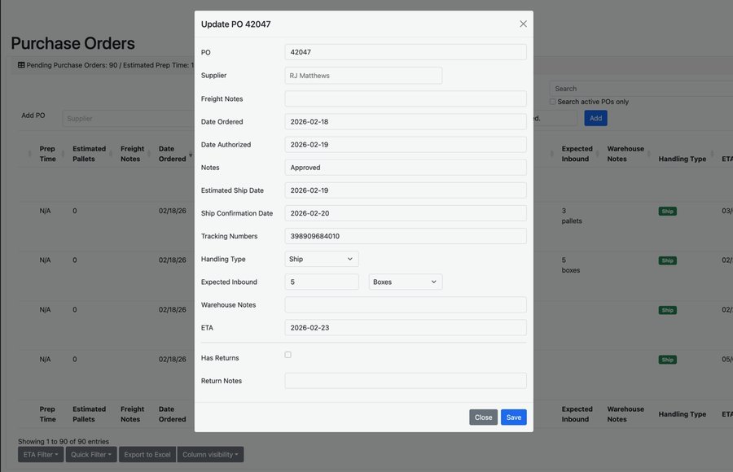This screenshot has height=472, width=733.
Task: Click the sort caret on Date Ordered column
Action: (189, 153)
